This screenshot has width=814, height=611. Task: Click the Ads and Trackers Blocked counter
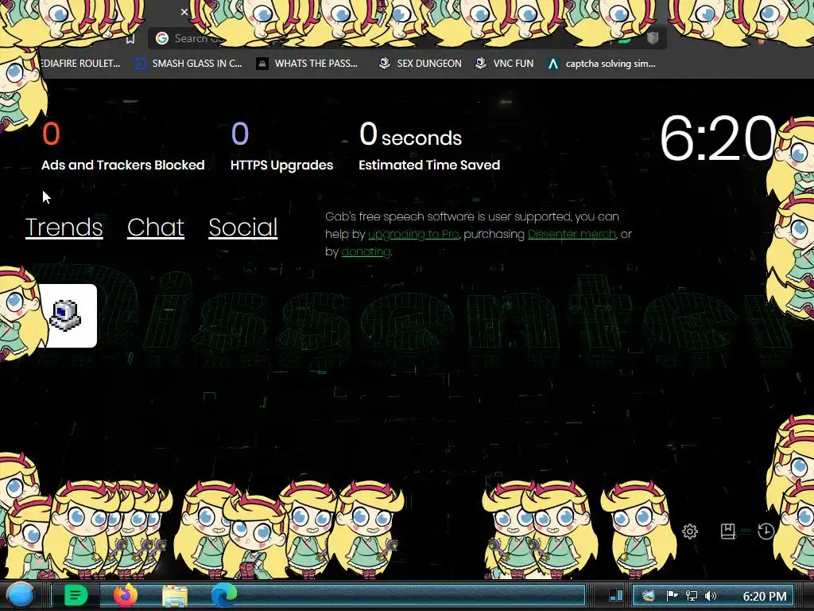[123, 146]
